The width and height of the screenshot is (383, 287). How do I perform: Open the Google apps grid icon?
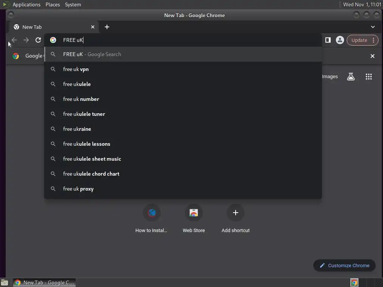pyautogui.click(x=368, y=77)
